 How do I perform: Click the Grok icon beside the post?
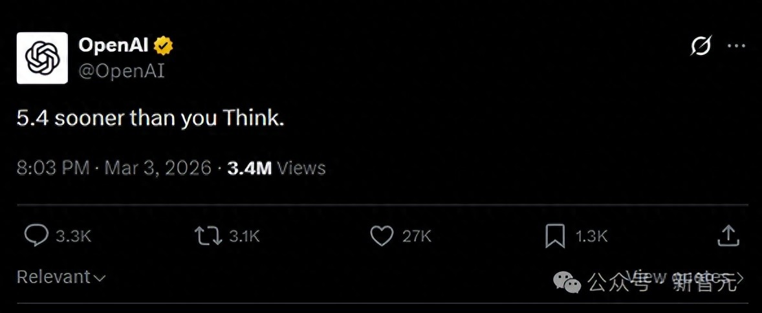pos(701,46)
